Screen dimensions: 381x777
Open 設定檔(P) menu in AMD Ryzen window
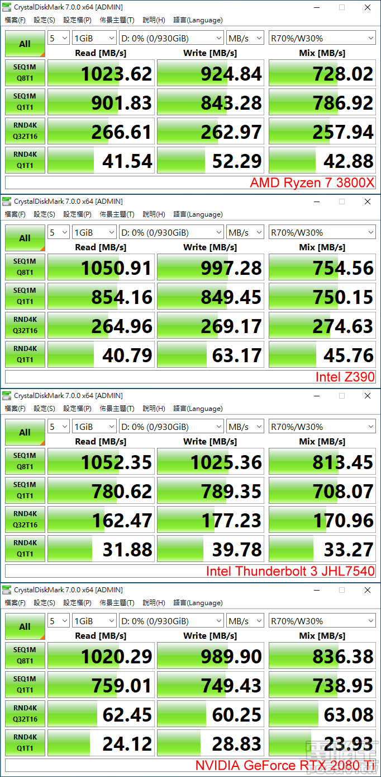[x=77, y=20]
